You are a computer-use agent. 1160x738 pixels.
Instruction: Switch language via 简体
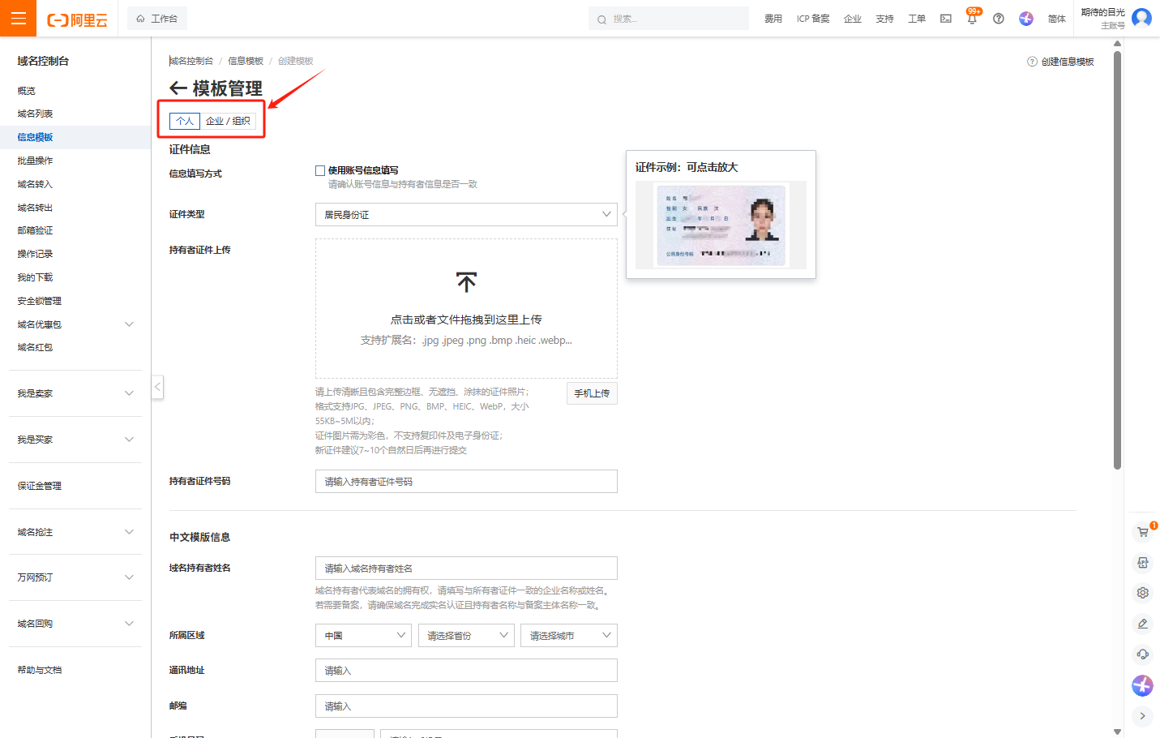(1056, 19)
